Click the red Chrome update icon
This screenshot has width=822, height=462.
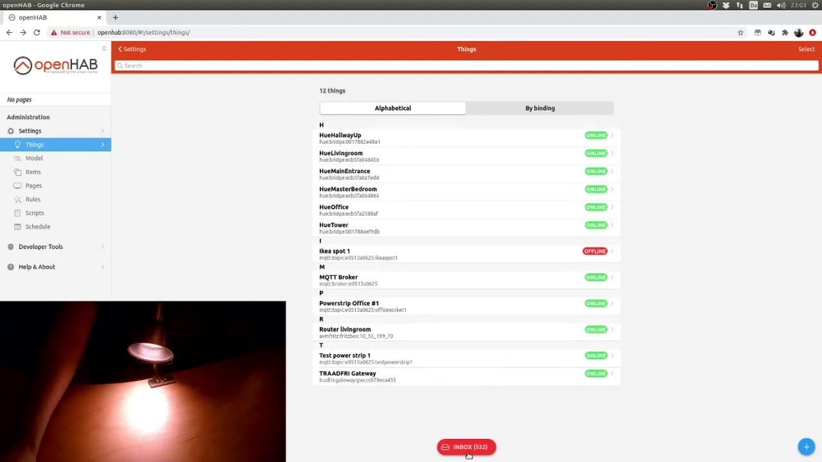coord(812,32)
